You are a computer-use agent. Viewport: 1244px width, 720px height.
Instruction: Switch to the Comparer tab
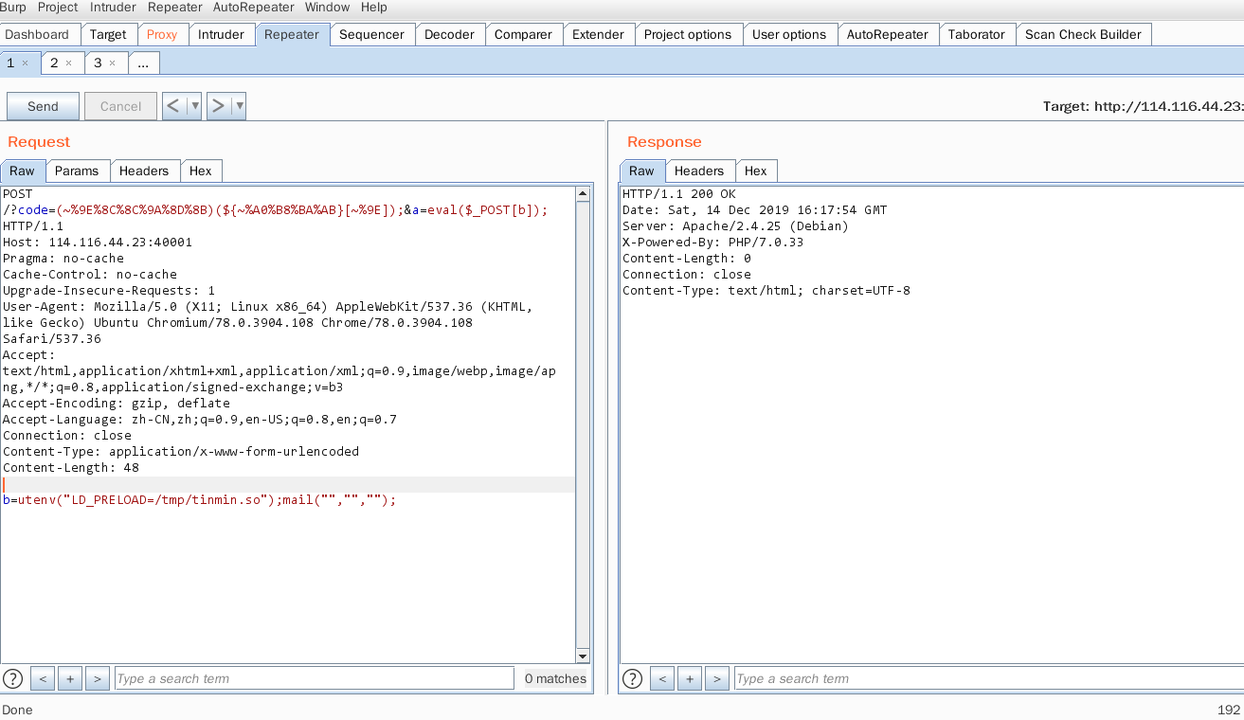[x=523, y=34]
